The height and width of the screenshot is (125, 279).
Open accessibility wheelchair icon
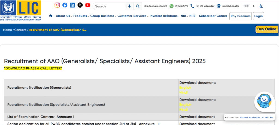tap(261, 6)
